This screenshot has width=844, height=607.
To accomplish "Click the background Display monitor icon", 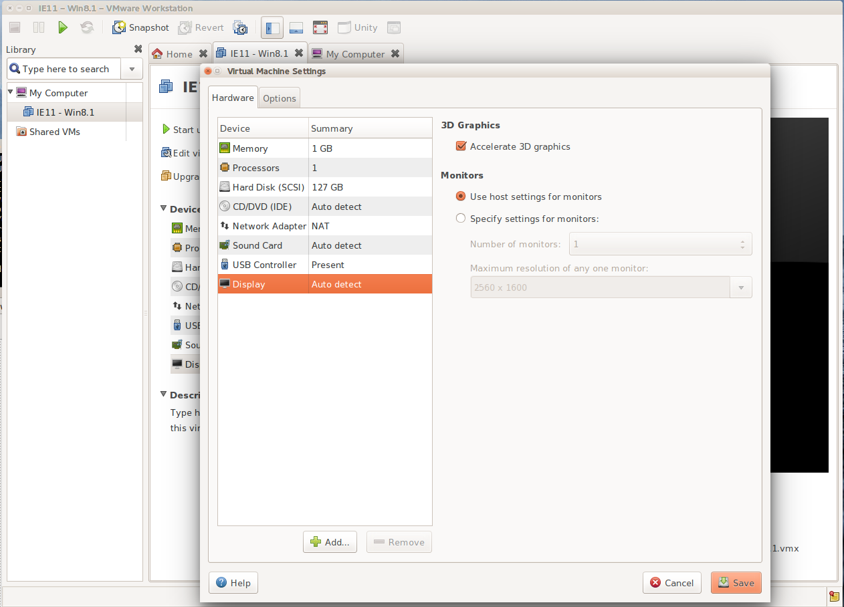I will tap(177, 364).
